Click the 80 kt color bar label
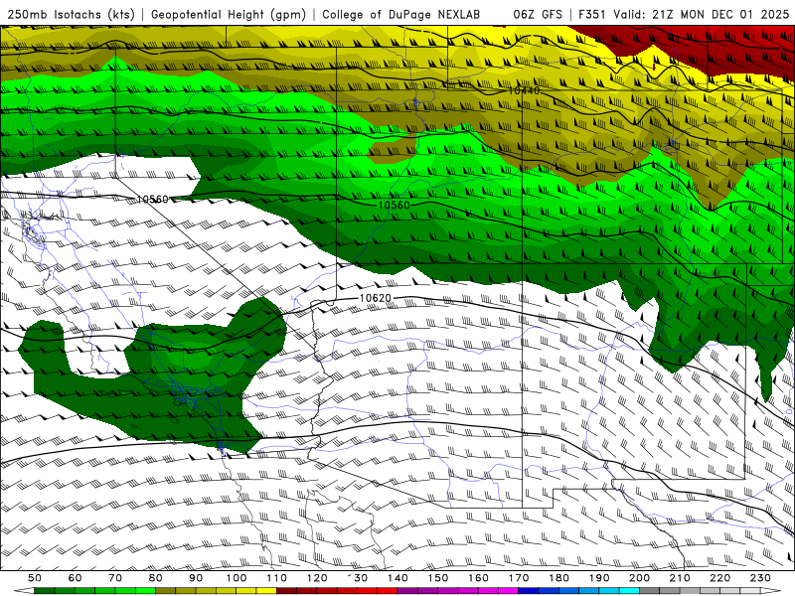The image size is (795, 596). pyautogui.click(x=156, y=578)
